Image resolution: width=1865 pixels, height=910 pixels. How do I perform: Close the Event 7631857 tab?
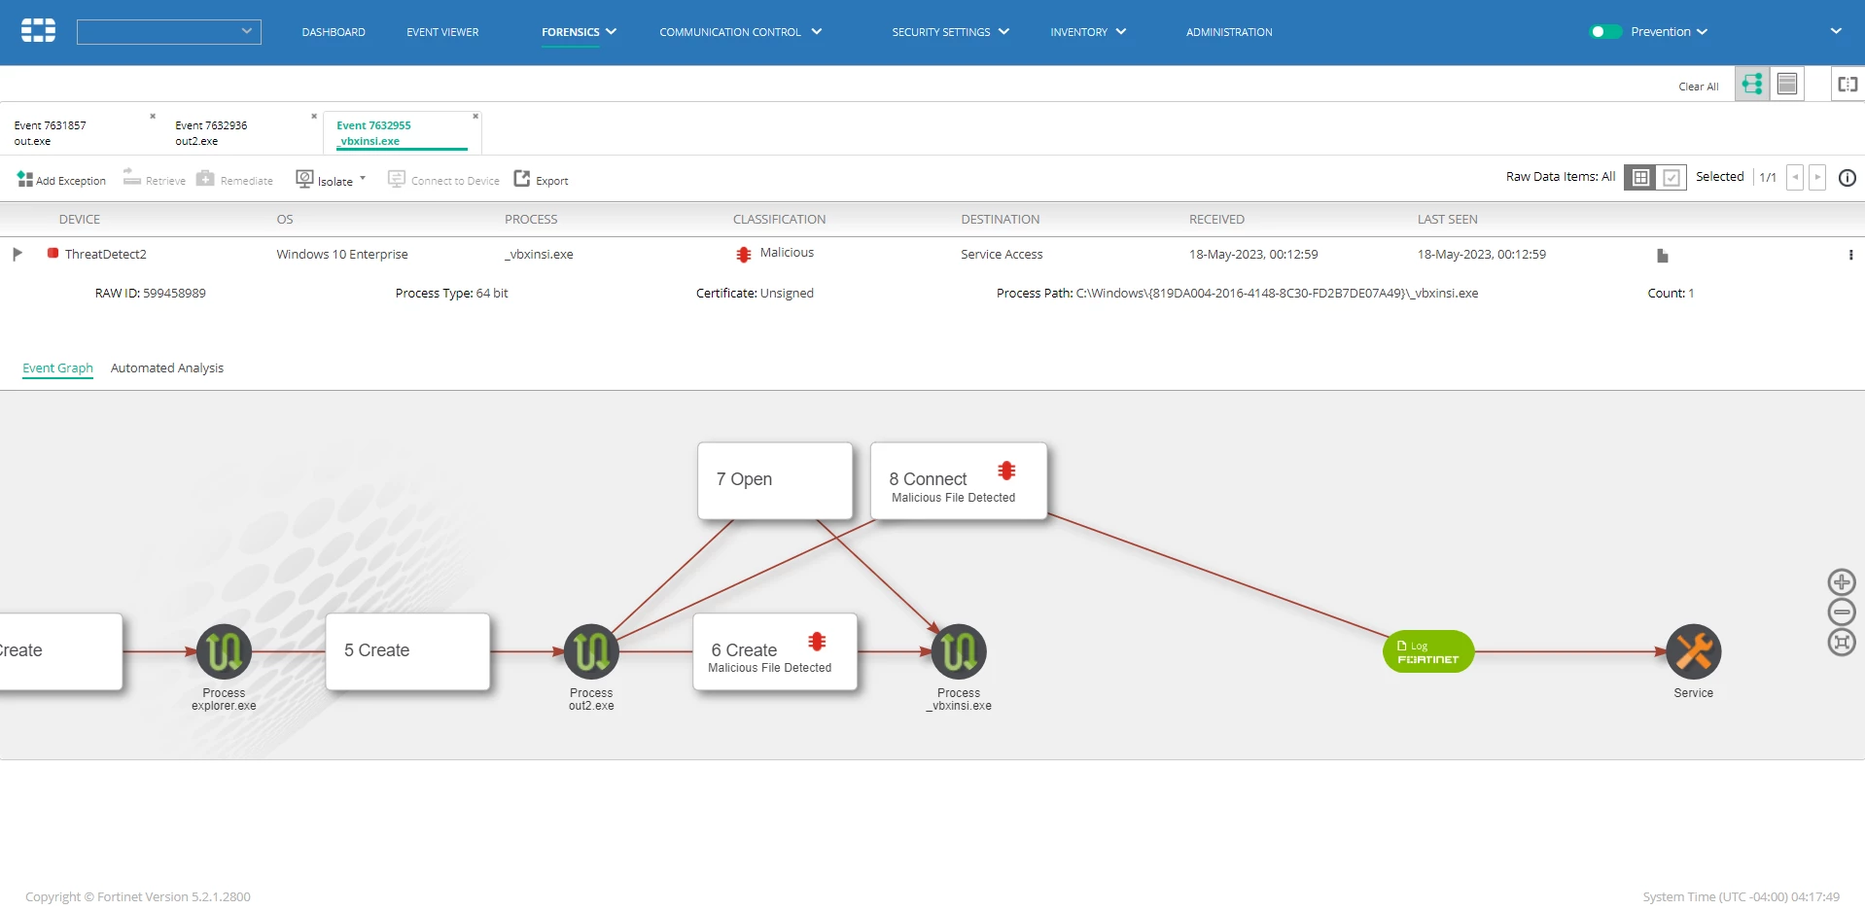[x=153, y=116]
